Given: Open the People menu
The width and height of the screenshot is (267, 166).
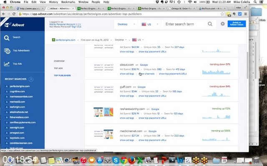Looking at the screenshot, I should (96, 2).
